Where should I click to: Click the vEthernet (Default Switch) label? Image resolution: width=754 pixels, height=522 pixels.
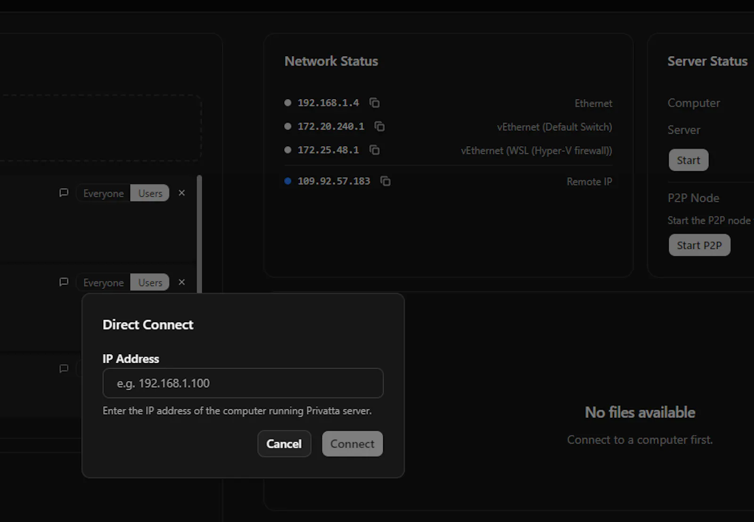coord(555,127)
